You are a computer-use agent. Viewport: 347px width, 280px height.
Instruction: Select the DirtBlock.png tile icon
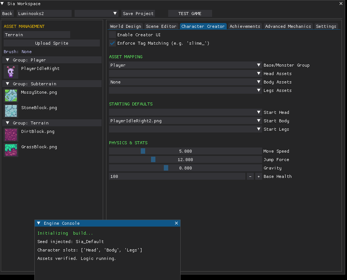(x=11, y=135)
